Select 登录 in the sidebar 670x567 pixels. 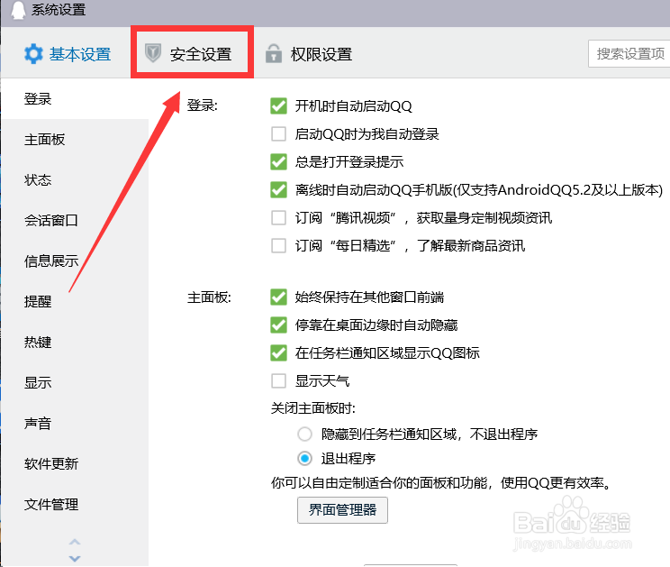pyautogui.click(x=75, y=99)
